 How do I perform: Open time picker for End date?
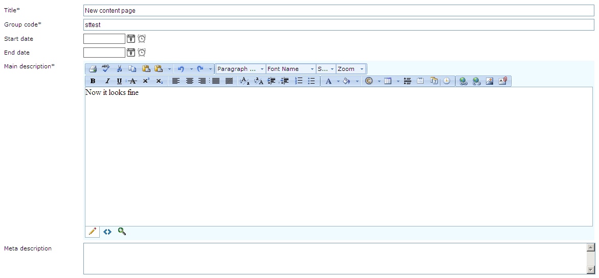click(142, 53)
